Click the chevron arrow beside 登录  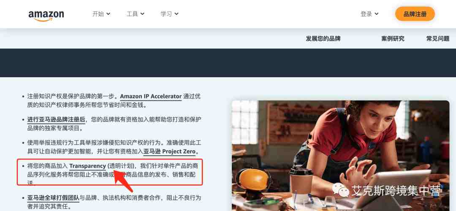point(377,14)
